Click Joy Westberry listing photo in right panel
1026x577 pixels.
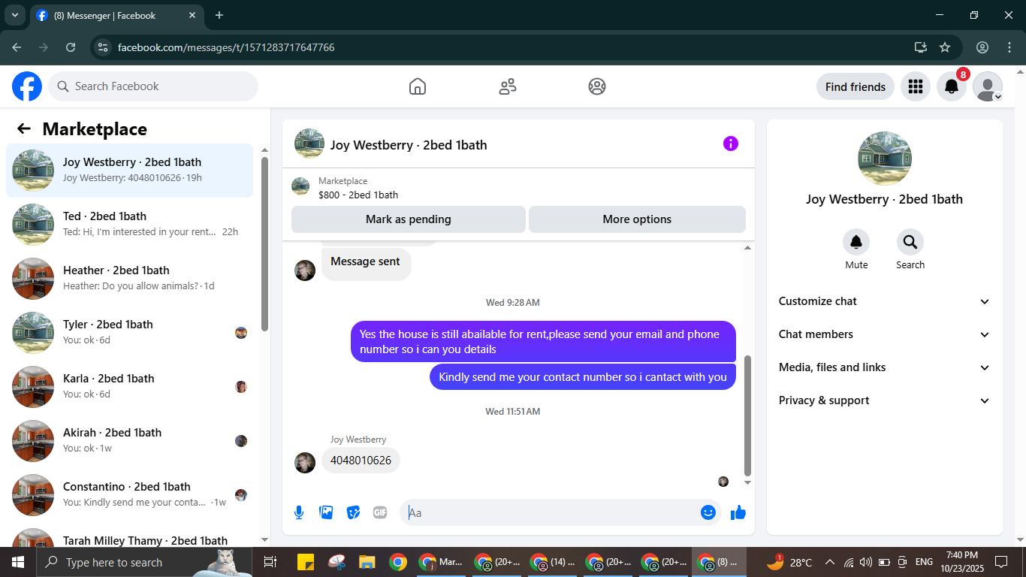885,159
